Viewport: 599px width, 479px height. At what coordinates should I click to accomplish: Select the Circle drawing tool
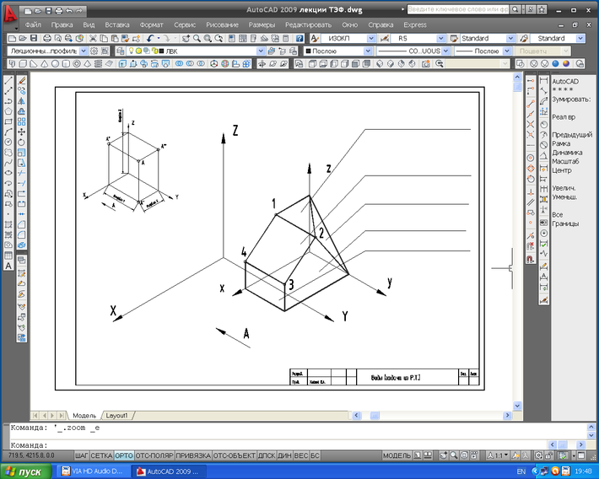tap(8, 143)
